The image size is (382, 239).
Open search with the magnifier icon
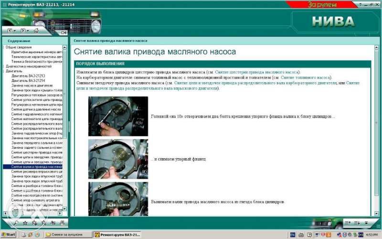tap(16, 223)
